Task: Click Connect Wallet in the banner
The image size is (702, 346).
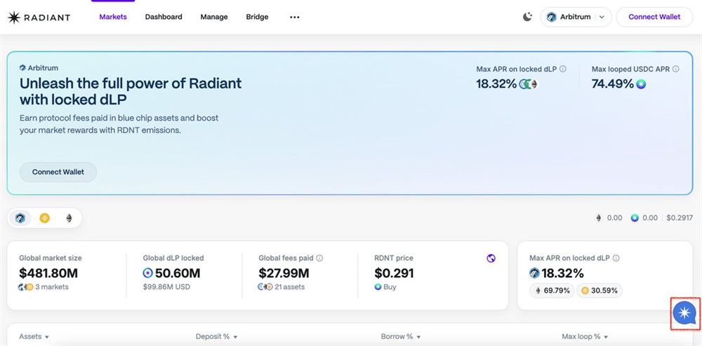Action: click(58, 172)
